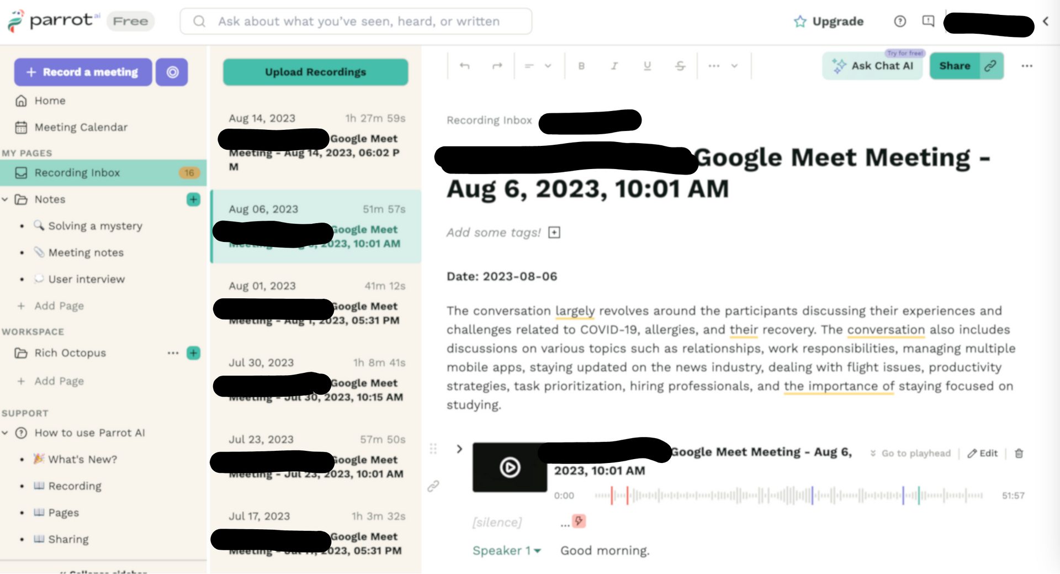The image size is (1060, 574).
Task: Click Add some tags plus icon
Action: [x=554, y=233]
